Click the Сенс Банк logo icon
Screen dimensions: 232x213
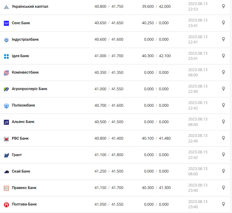click(6, 23)
